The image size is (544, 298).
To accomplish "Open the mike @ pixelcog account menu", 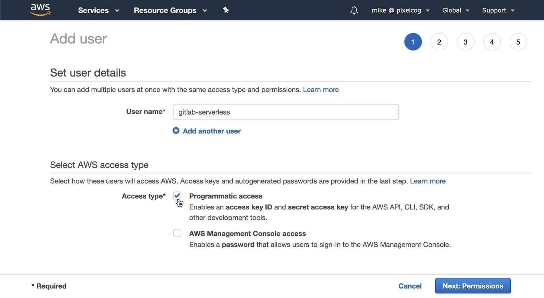I will coord(401,10).
